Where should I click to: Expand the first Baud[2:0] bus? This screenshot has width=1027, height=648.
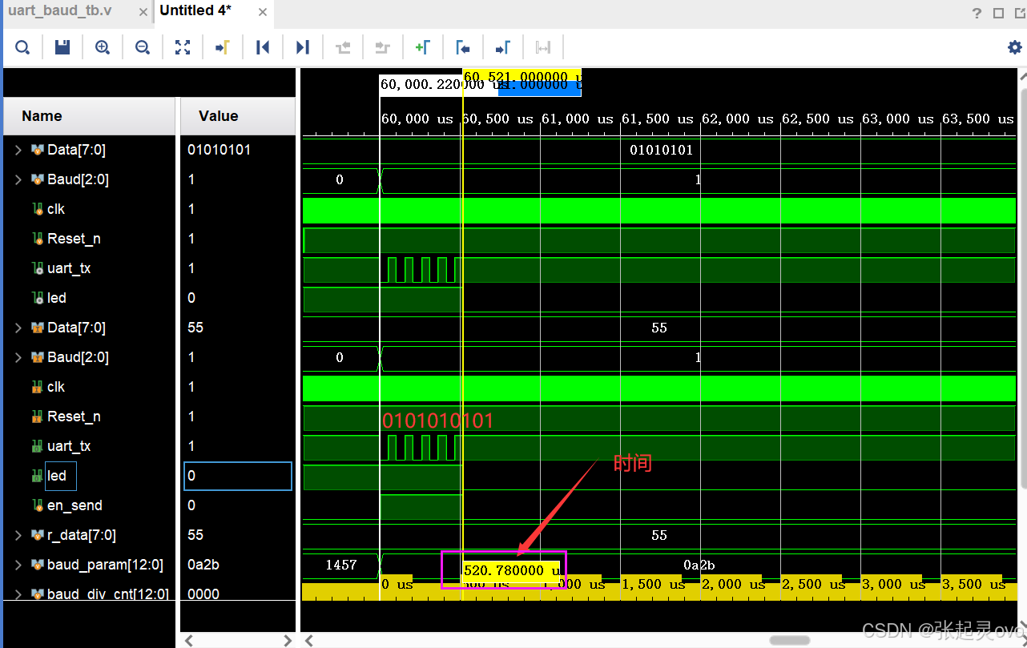(x=18, y=179)
